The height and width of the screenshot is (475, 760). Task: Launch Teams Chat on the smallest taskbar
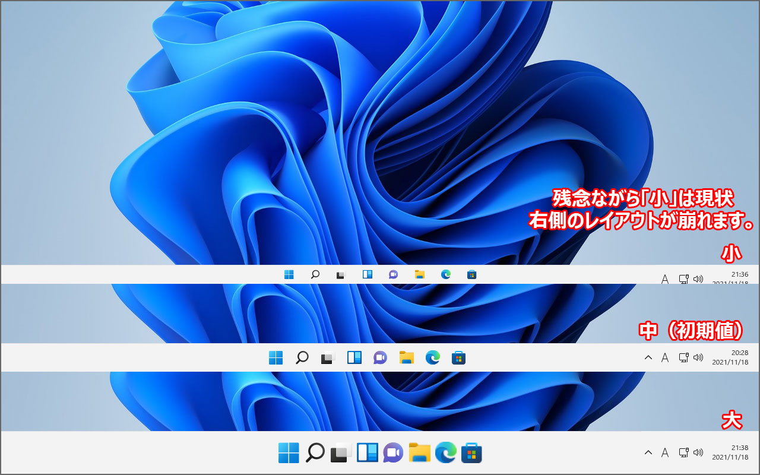pyautogui.click(x=393, y=274)
